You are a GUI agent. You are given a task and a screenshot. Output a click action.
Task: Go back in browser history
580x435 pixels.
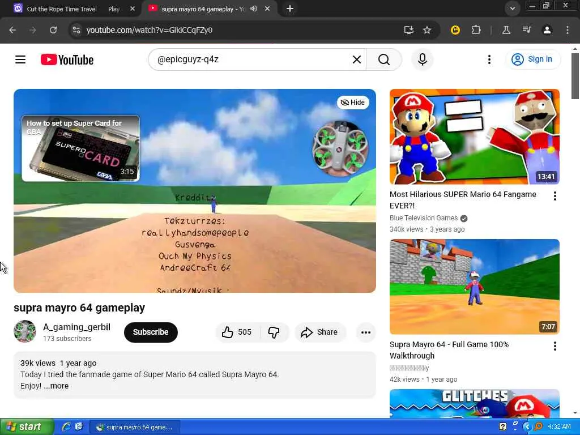(x=12, y=30)
